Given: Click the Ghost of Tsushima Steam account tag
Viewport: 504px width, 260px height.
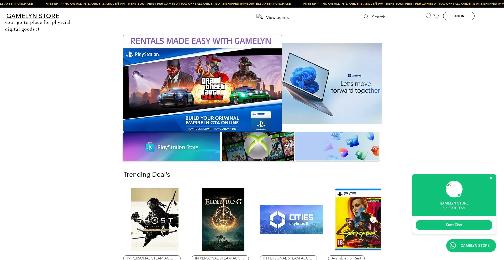Looking at the screenshot, I should (x=152, y=258).
